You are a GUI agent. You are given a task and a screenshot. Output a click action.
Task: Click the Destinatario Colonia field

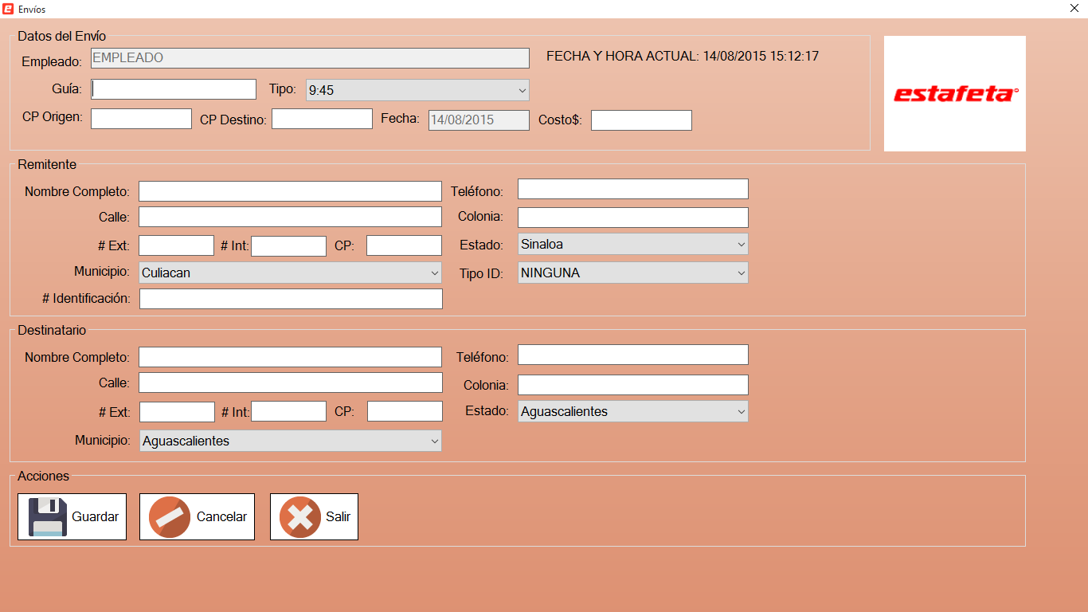pyautogui.click(x=632, y=385)
